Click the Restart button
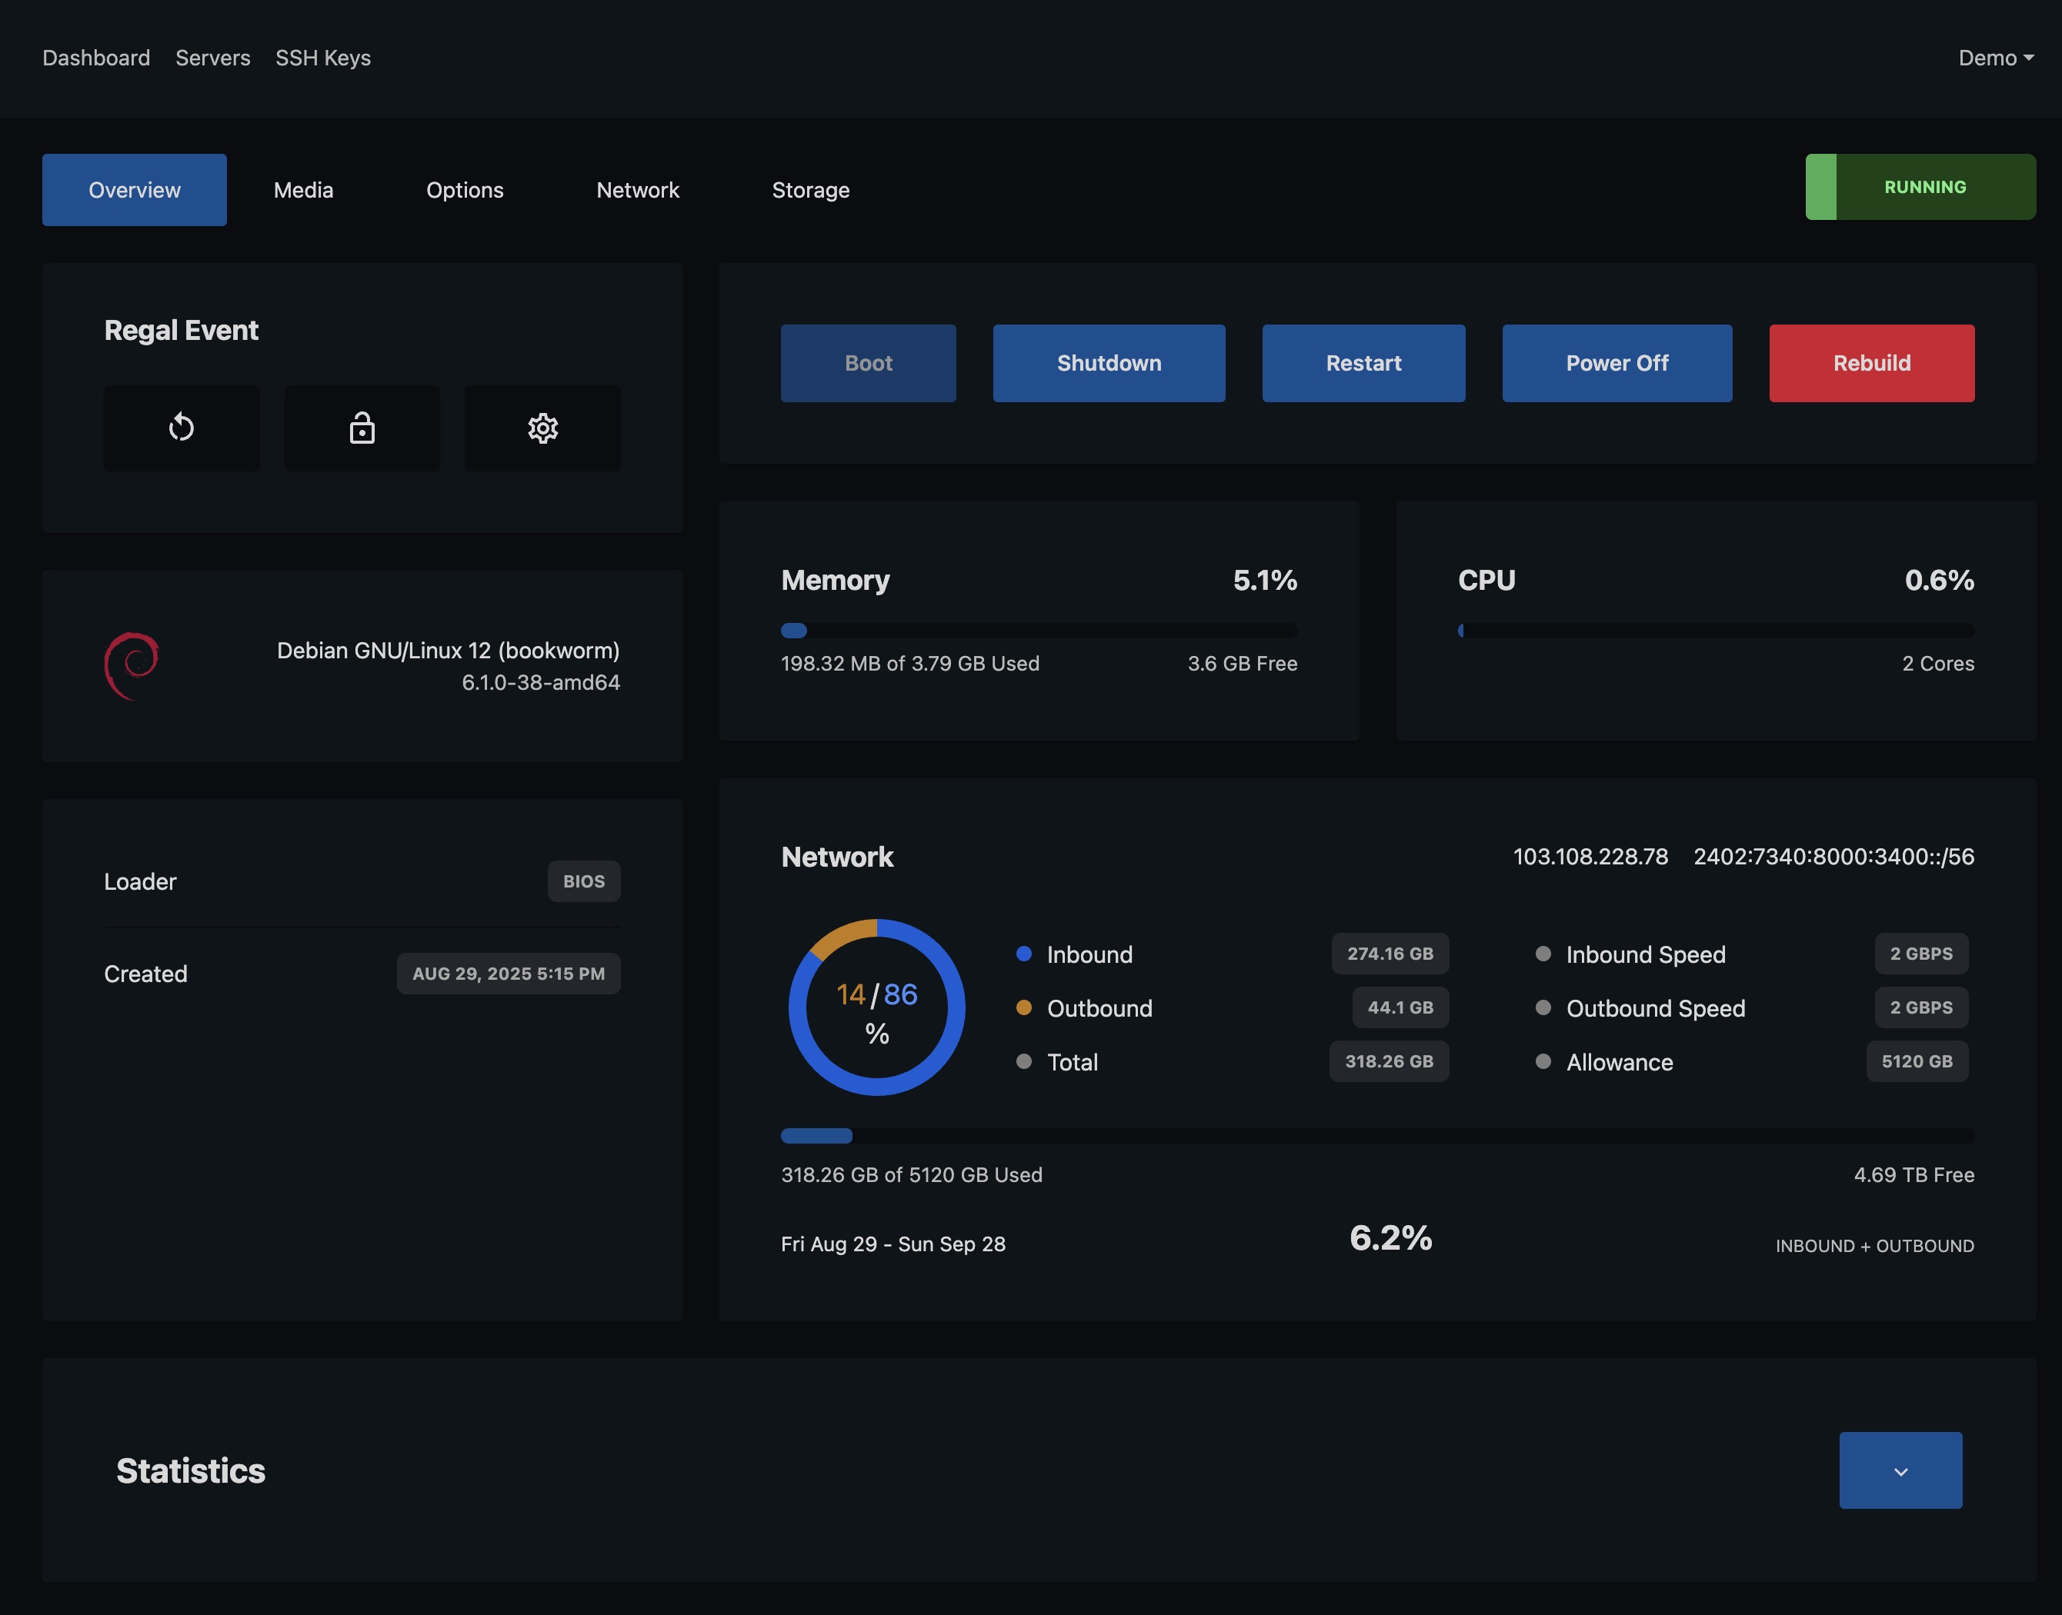The height and width of the screenshot is (1615, 2062). tap(1363, 363)
